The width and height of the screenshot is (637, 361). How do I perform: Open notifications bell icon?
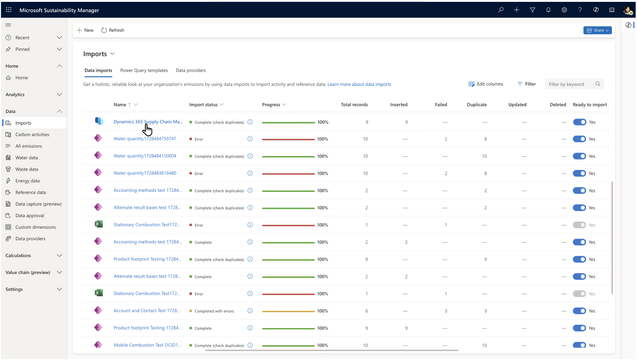click(x=548, y=10)
